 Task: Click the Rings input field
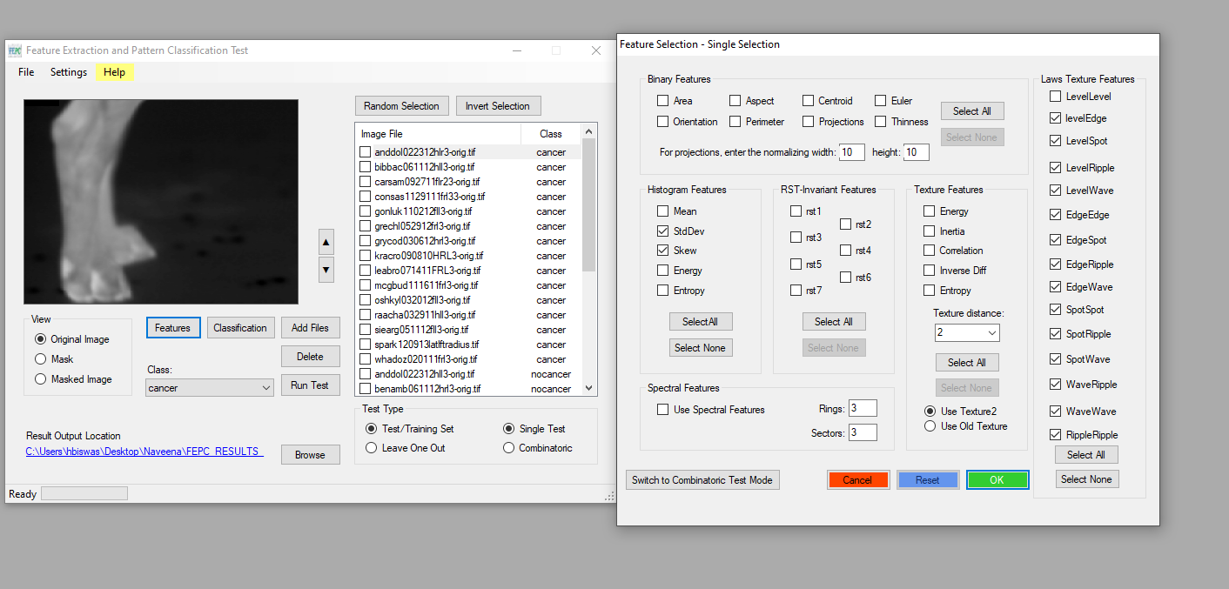coord(863,408)
